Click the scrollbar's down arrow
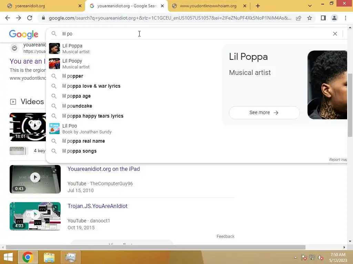Screen dimensions: 353x264 click(350, 241)
